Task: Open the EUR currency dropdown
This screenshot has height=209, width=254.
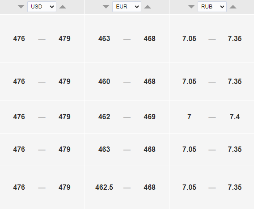Action: [x=127, y=7]
